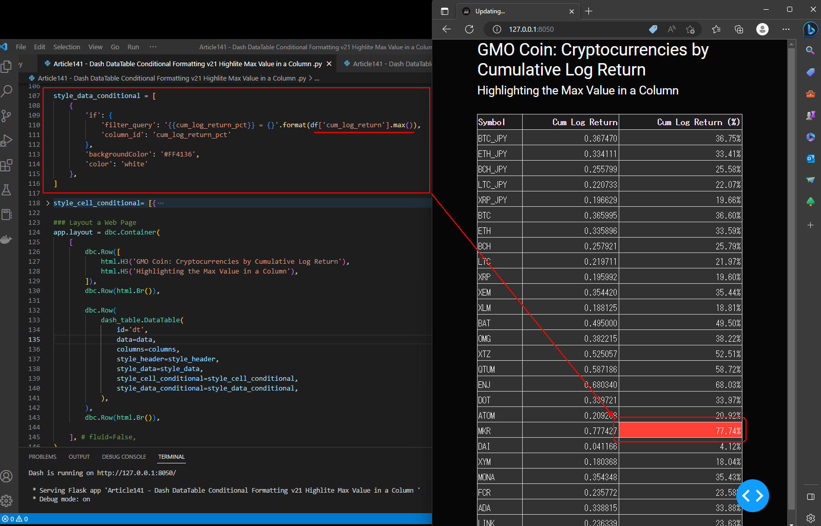Open VS Code Search view
The image size is (821, 526).
(x=6, y=91)
